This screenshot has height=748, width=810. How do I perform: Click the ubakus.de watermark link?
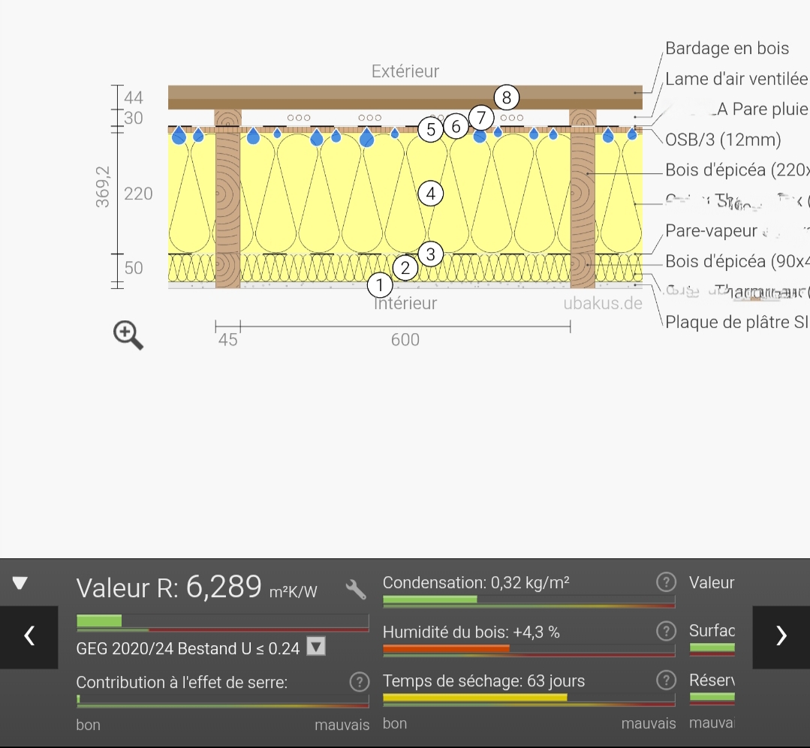click(603, 303)
